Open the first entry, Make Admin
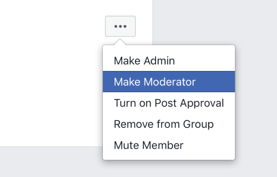 [x=169, y=61]
